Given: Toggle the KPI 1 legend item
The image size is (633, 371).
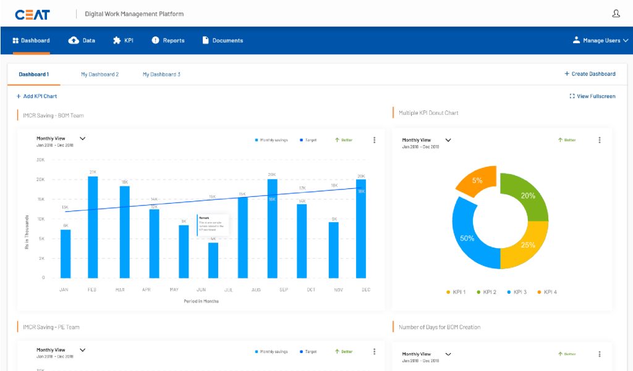Looking at the screenshot, I should pos(456,292).
